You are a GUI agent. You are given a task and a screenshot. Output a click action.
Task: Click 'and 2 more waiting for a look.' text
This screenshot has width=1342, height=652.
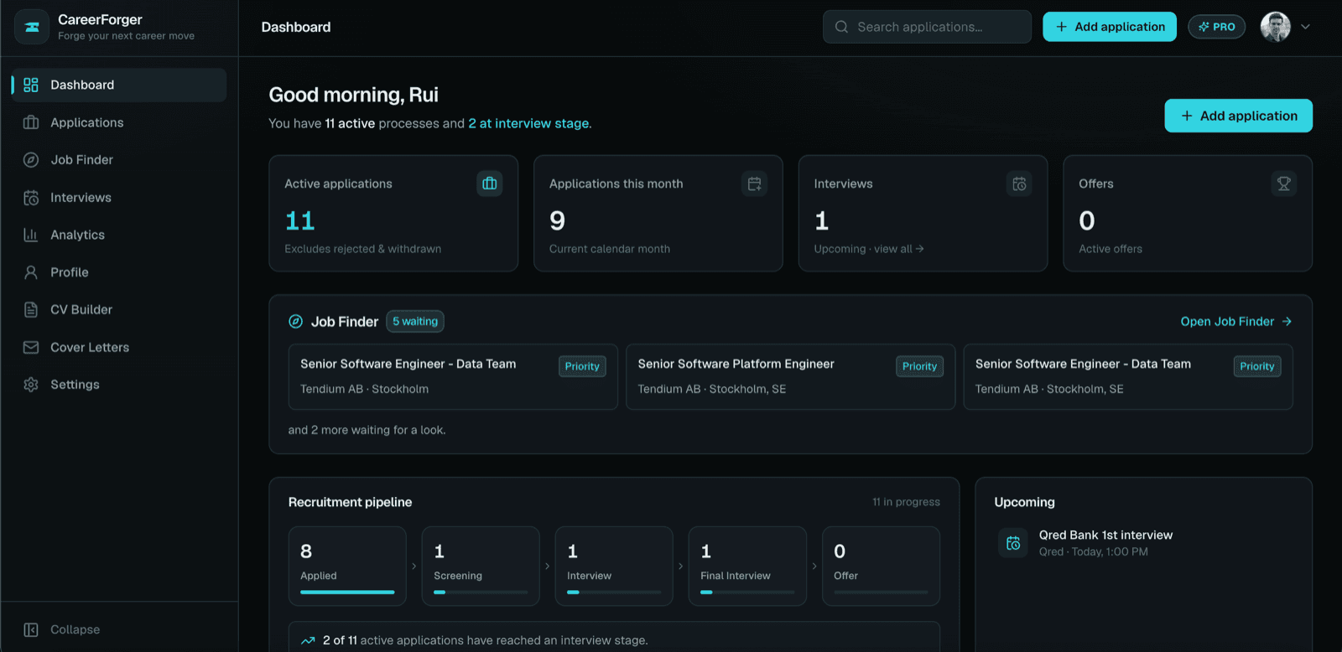coord(367,430)
